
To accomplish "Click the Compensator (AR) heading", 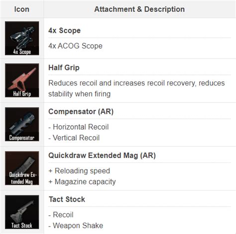I will (81, 112).
